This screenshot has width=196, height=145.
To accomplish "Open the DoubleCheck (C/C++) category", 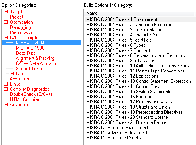I will click(31, 94).
